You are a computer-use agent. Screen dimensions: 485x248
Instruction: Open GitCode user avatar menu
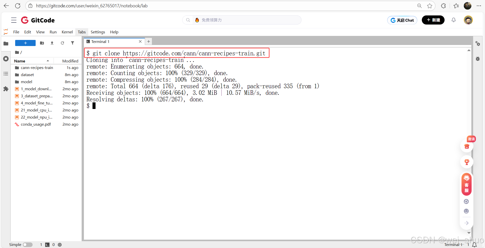468,20
